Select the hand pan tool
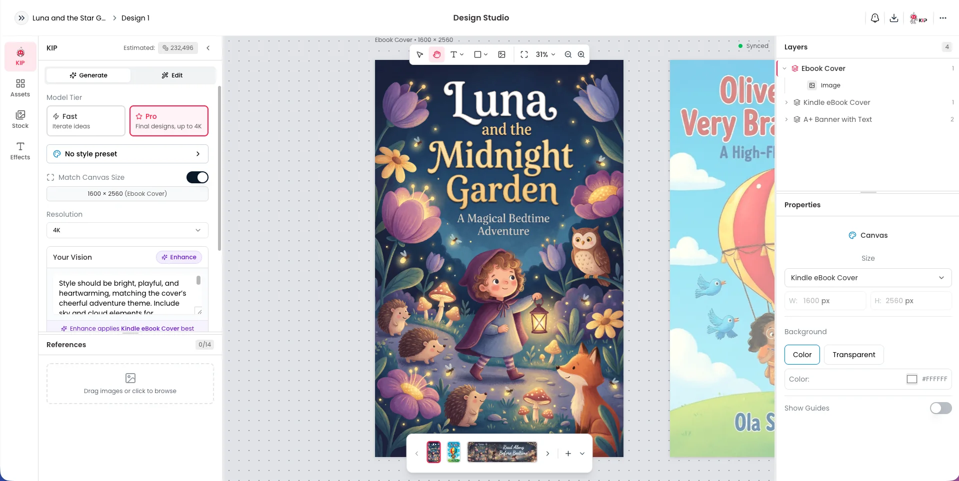Viewport: 959px width, 481px height. tap(437, 54)
